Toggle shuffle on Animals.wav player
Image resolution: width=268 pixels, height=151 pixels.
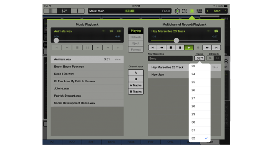[119, 31]
